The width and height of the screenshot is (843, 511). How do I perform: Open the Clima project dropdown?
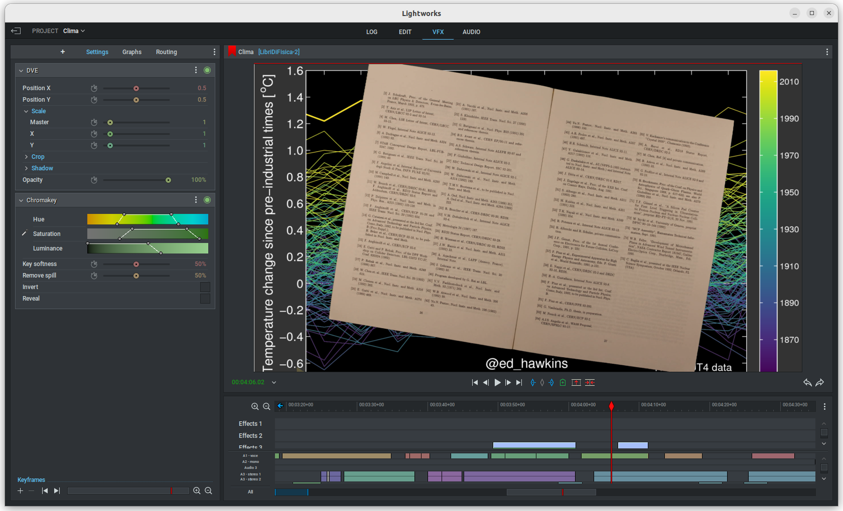pos(74,31)
